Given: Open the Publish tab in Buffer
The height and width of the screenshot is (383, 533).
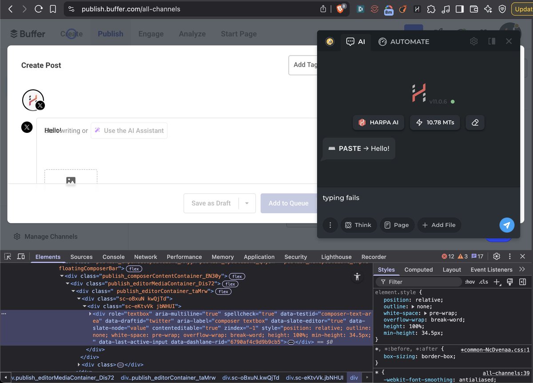Looking at the screenshot, I should [111, 34].
